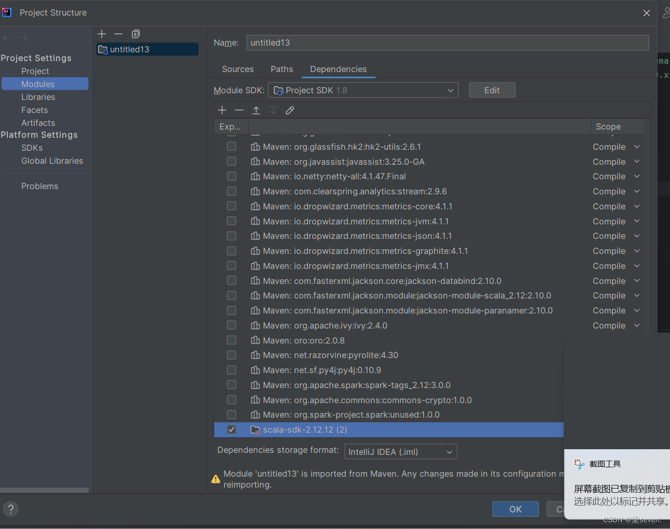
Task: Open Facets in the sidebar
Action: pyautogui.click(x=34, y=110)
